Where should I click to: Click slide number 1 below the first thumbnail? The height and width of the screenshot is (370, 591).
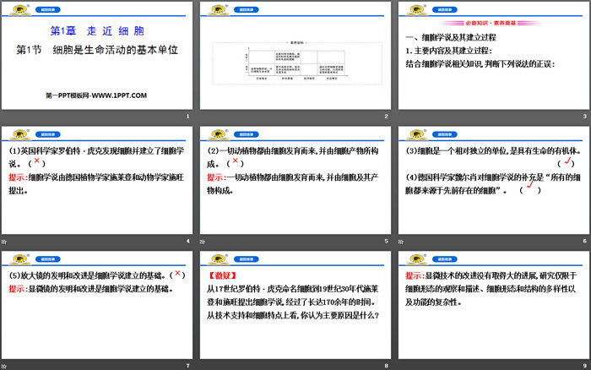187,117
